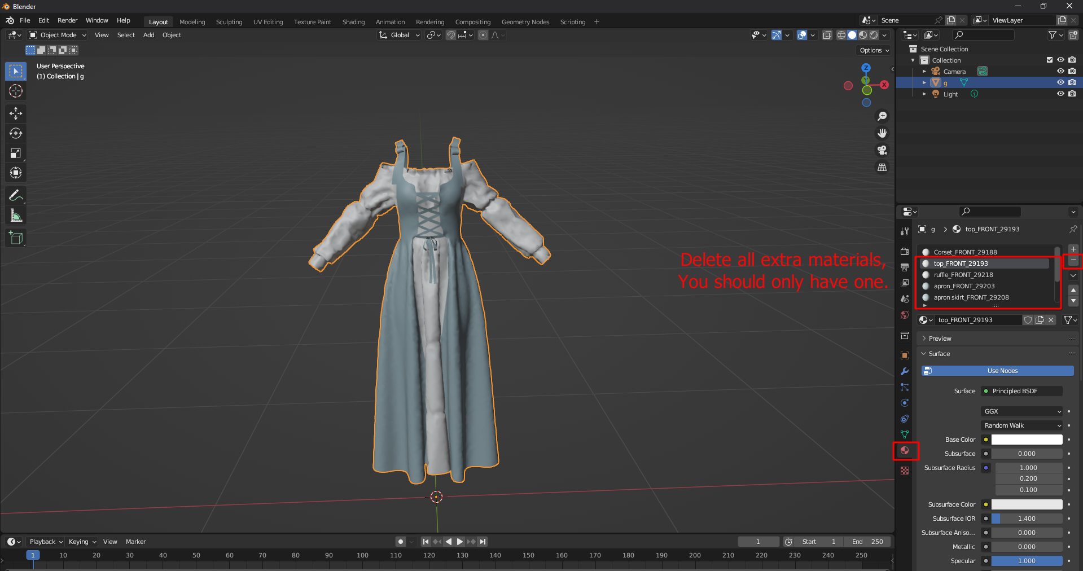Open the Material properties tab icon
Image resolution: width=1083 pixels, height=571 pixels.
pyautogui.click(x=905, y=450)
